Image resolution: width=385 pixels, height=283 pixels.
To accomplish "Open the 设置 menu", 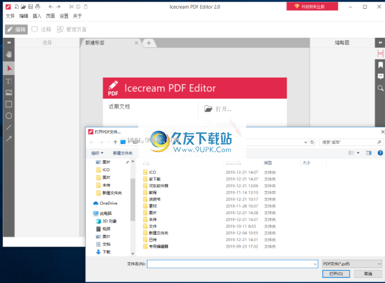I will click(x=64, y=16).
